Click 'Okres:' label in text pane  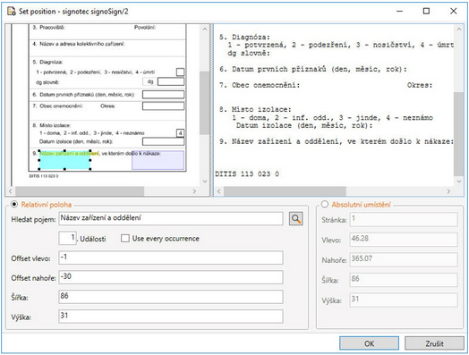click(x=420, y=85)
